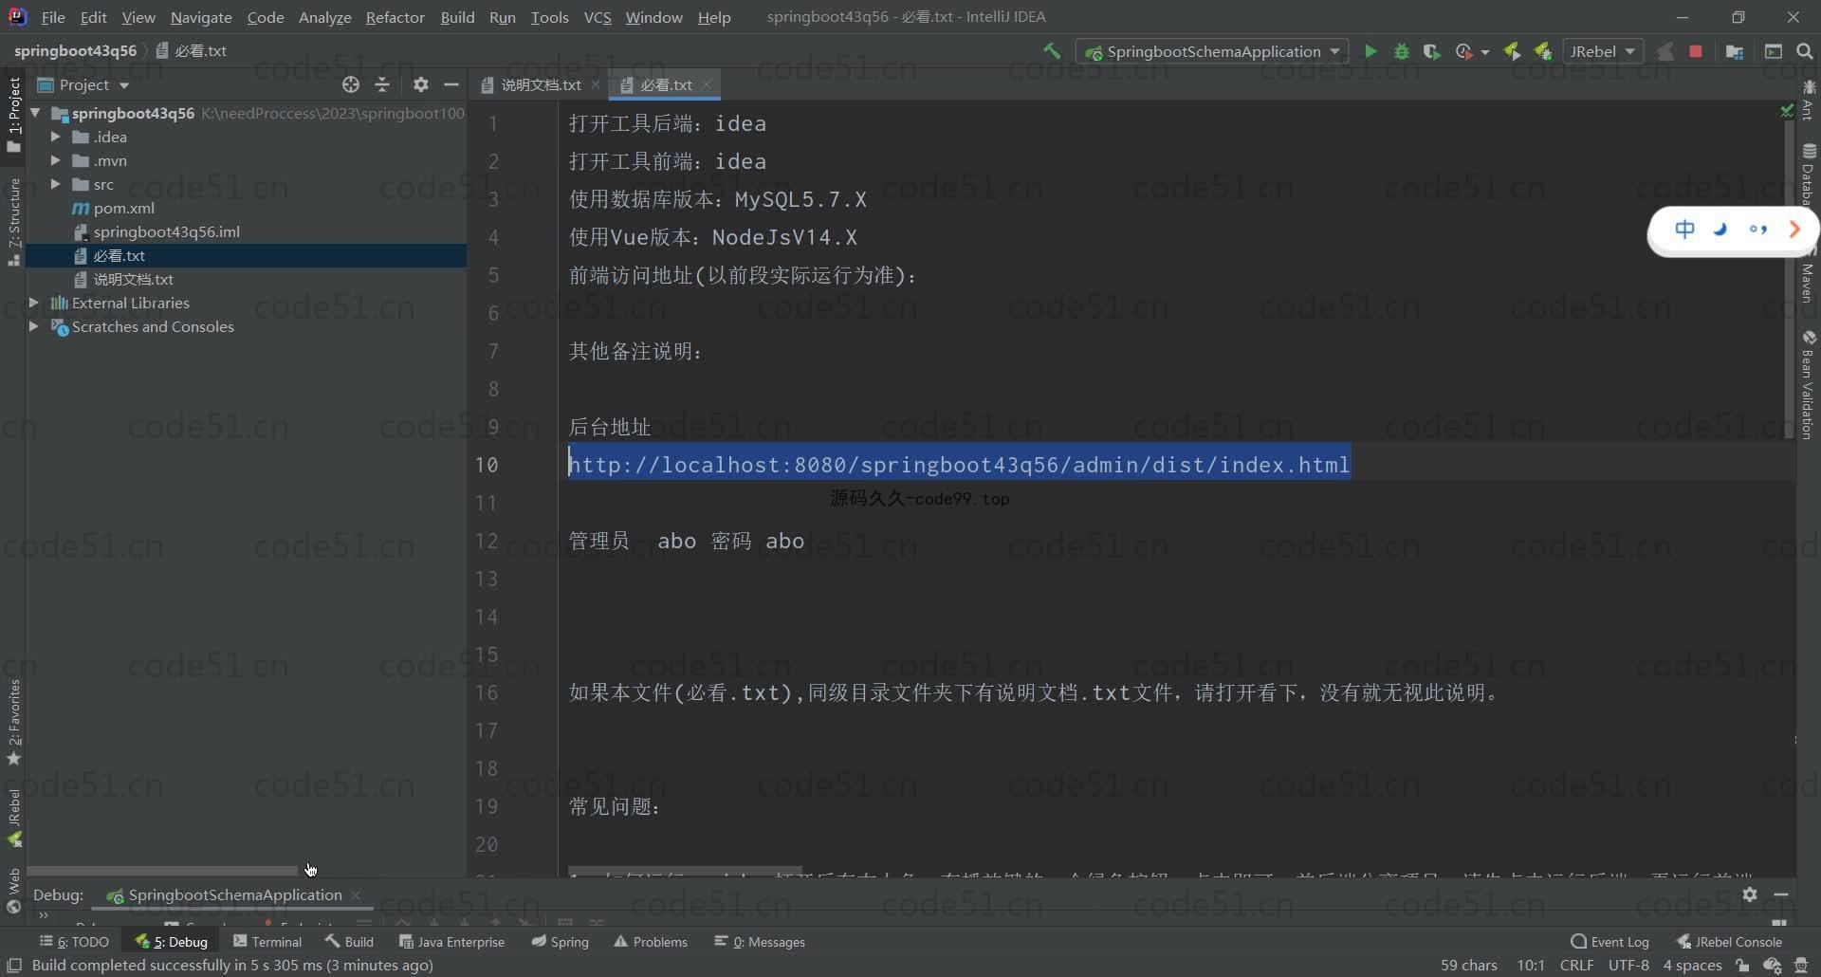This screenshot has height=977, width=1821.
Task: Toggle the 1: Project side tool button
Action: [x=13, y=114]
